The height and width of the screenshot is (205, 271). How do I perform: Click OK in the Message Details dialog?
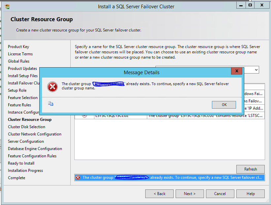pos(224,105)
